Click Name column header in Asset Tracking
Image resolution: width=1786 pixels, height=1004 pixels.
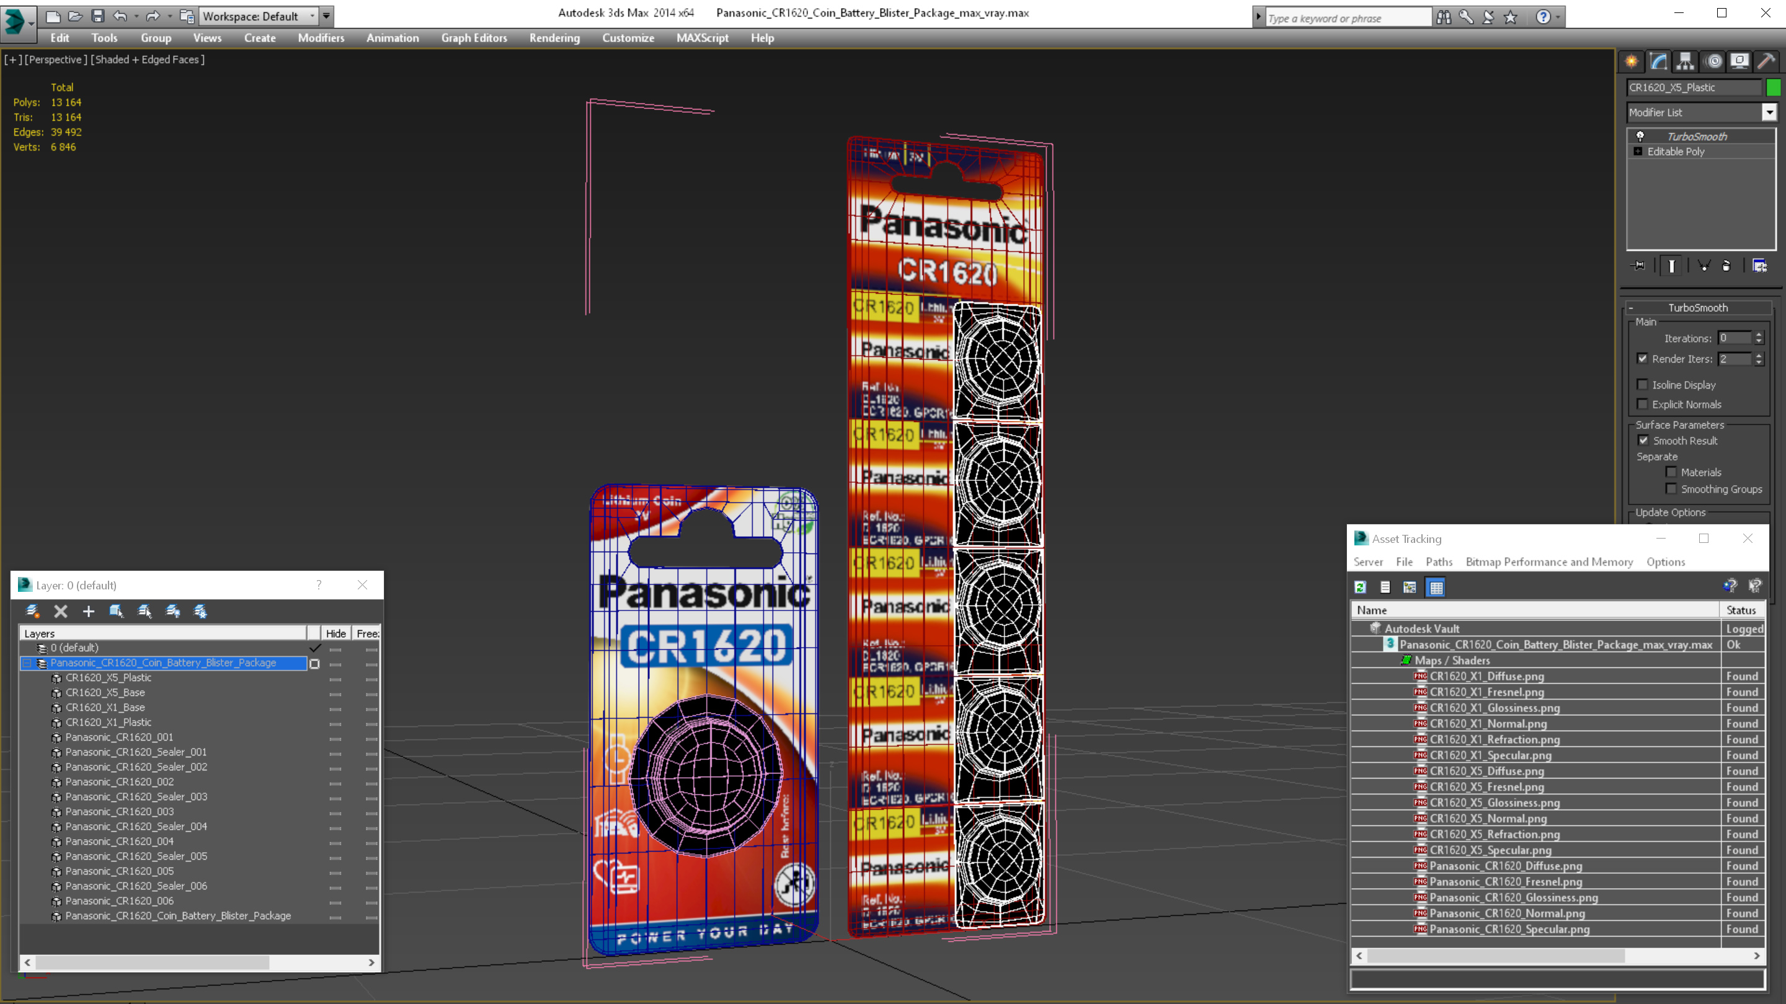pos(1535,610)
